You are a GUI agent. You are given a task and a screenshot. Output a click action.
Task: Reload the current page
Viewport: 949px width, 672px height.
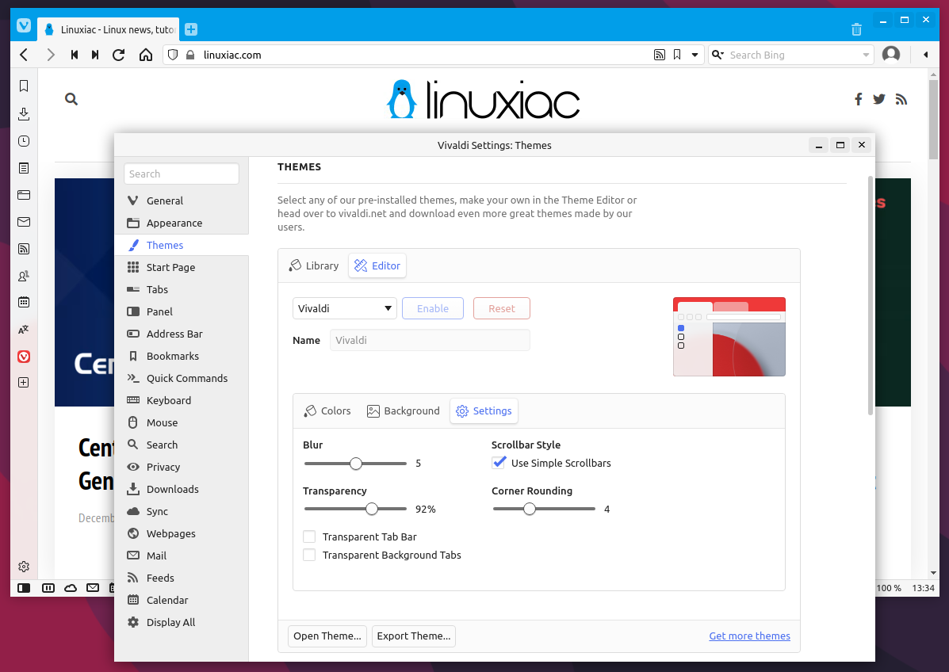119,55
